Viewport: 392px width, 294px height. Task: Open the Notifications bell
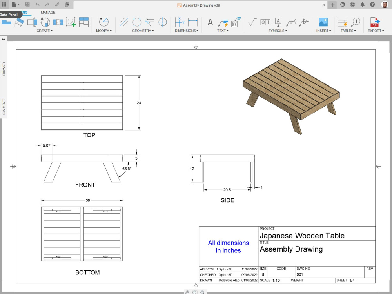pyautogui.click(x=363, y=4)
